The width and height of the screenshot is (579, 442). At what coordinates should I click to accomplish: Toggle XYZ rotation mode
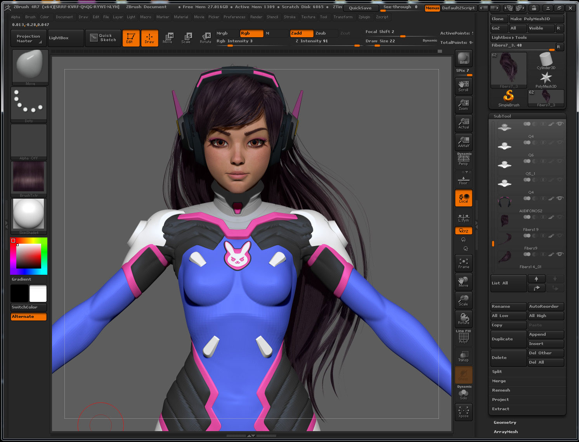tap(463, 231)
